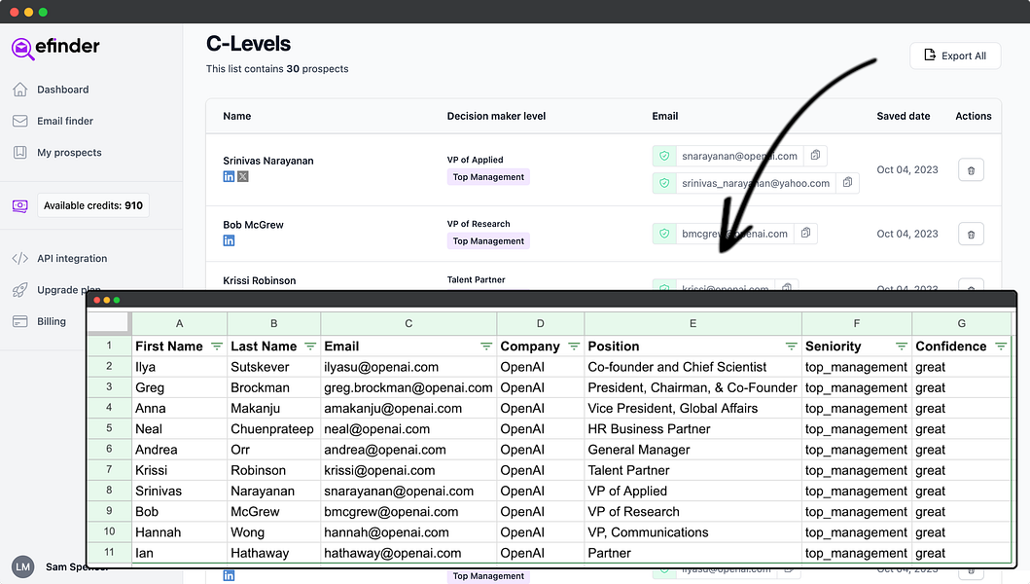Open Billing in sidebar
The image size is (1030, 584).
click(x=52, y=321)
